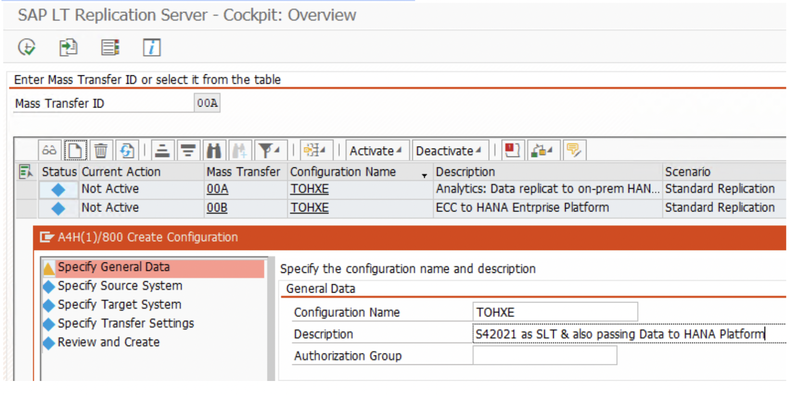790x395 pixels.
Task: Click the wizard steps panel vertical scrollbar
Action: pyautogui.click(x=271, y=318)
